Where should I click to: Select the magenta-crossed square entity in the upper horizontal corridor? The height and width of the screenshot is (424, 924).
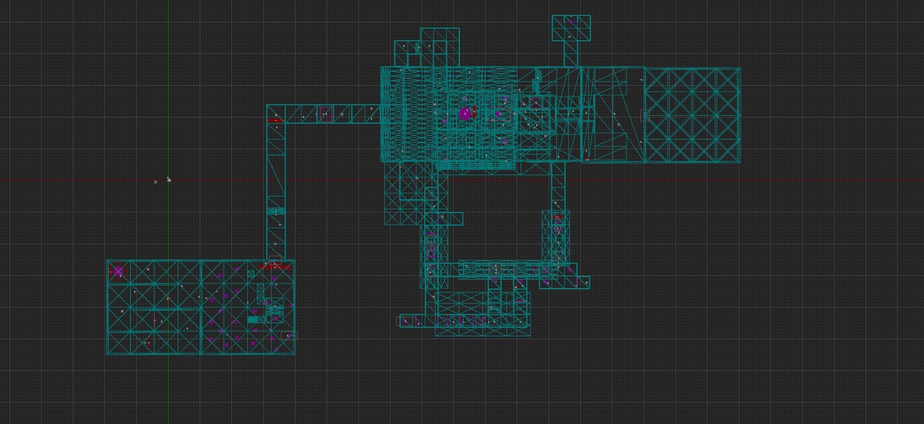pos(325,113)
